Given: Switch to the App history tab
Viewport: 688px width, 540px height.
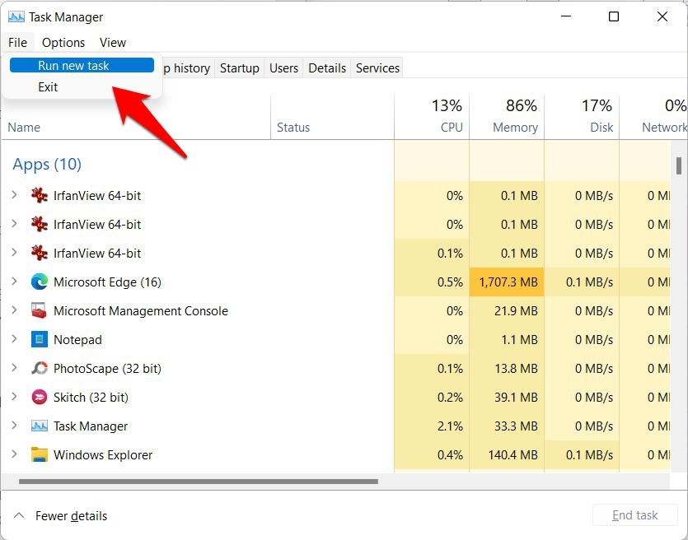Looking at the screenshot, I should tap(188, 68).
